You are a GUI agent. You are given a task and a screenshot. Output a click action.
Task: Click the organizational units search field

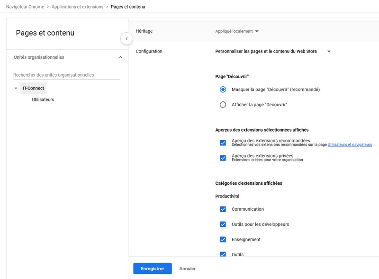(66, 75)
